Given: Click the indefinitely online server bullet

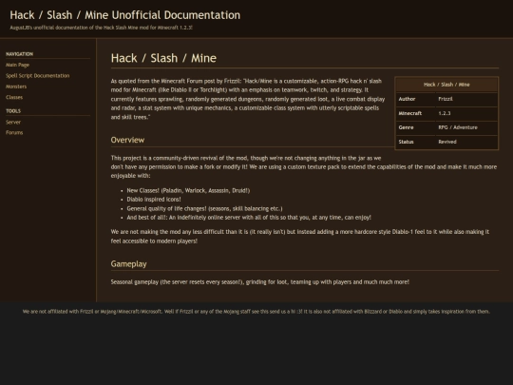Looking at the screenshot, I should 249,218.
